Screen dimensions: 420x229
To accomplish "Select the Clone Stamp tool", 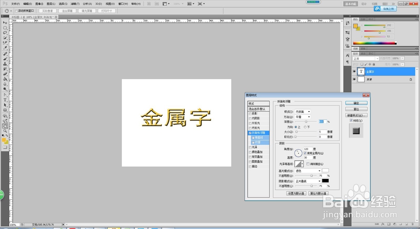I will [x=5, y=64].
